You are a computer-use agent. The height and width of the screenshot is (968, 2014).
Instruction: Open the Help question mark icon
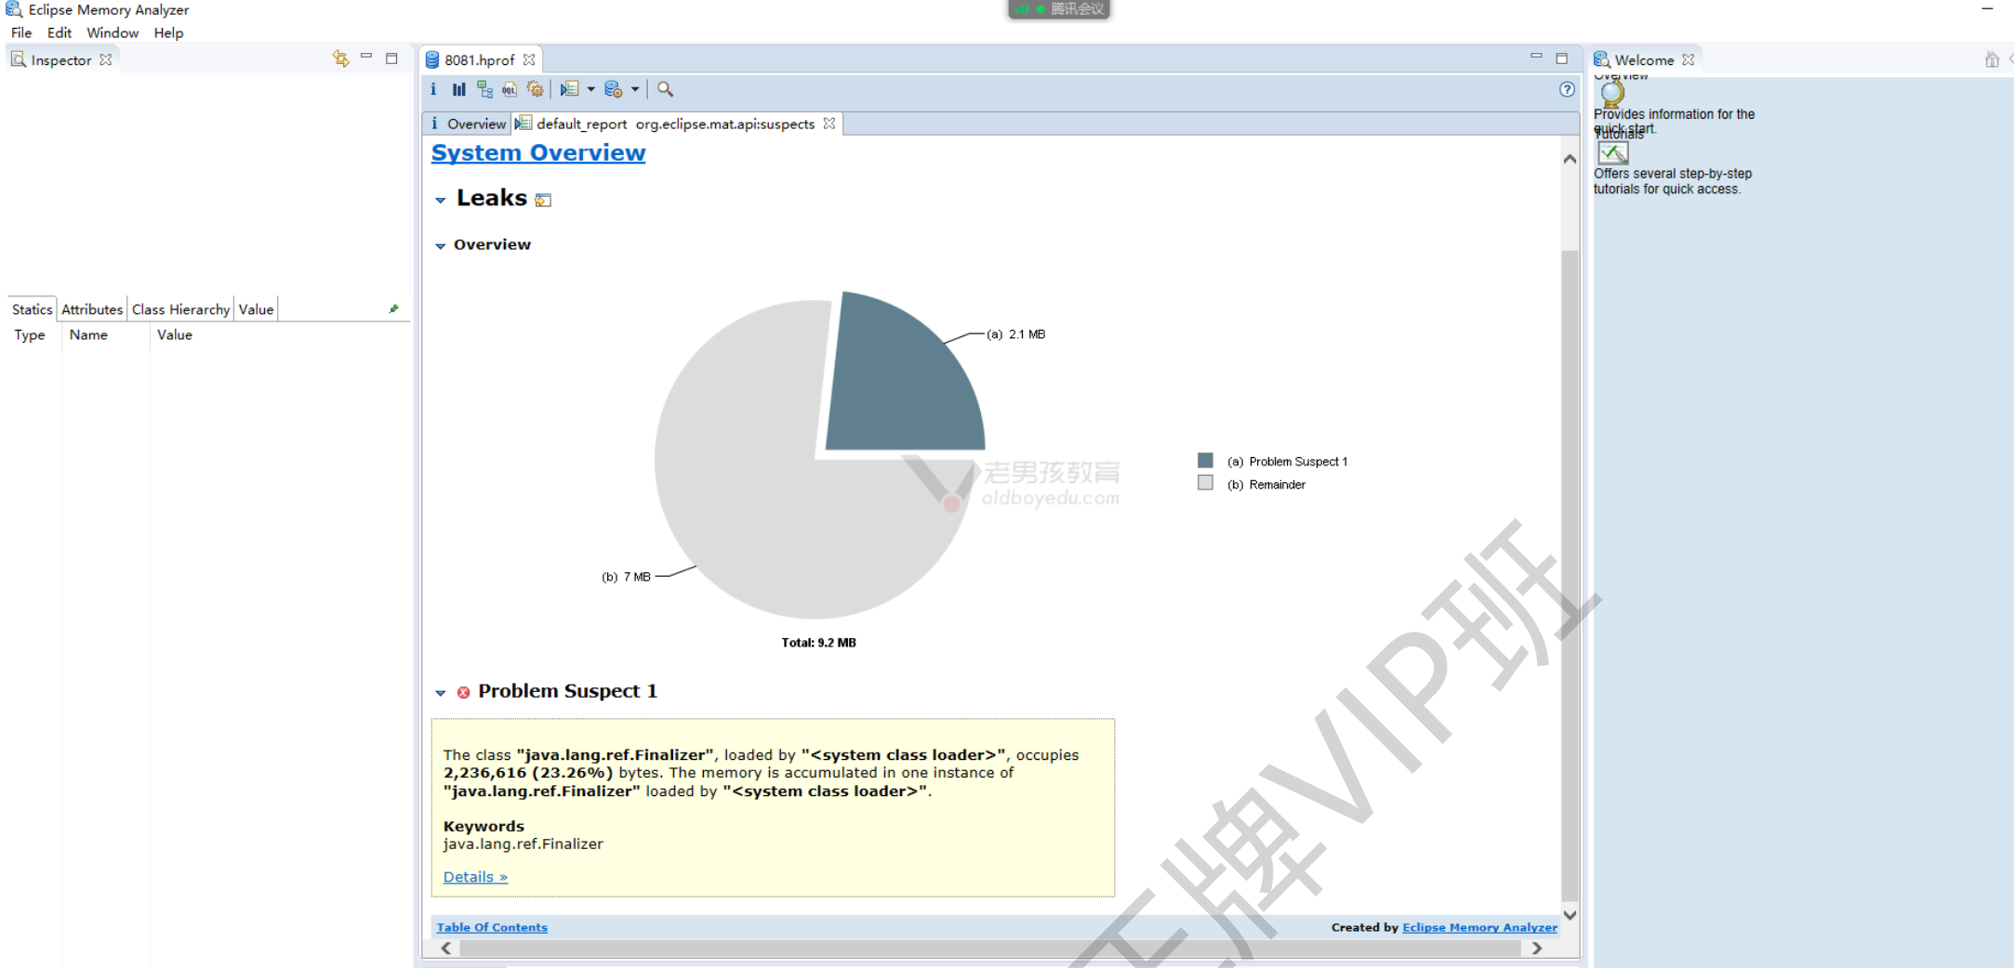(x=1567, y=89)
